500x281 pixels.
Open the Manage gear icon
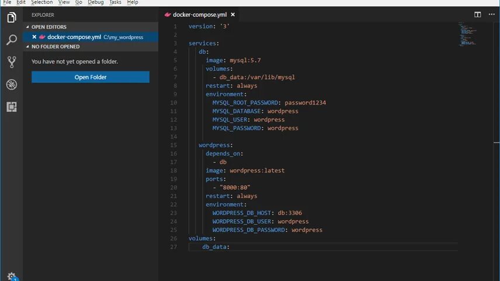click(x=12, y=276)
